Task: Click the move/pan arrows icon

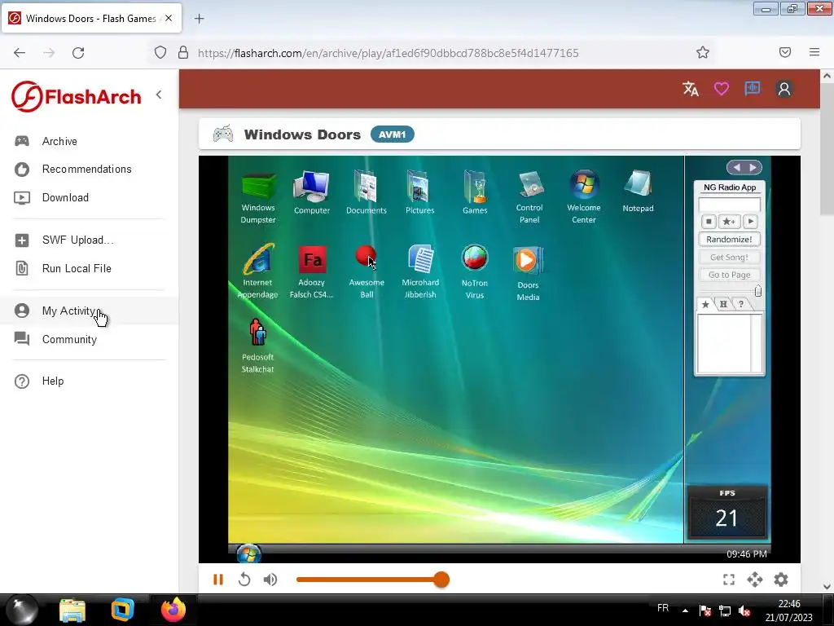Action: [x=755, y=580]
